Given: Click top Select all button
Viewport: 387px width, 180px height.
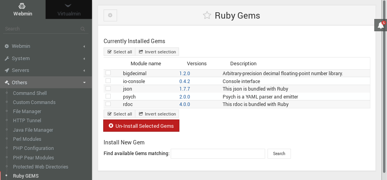Looking at the screenshot, I should click(119, 52).
